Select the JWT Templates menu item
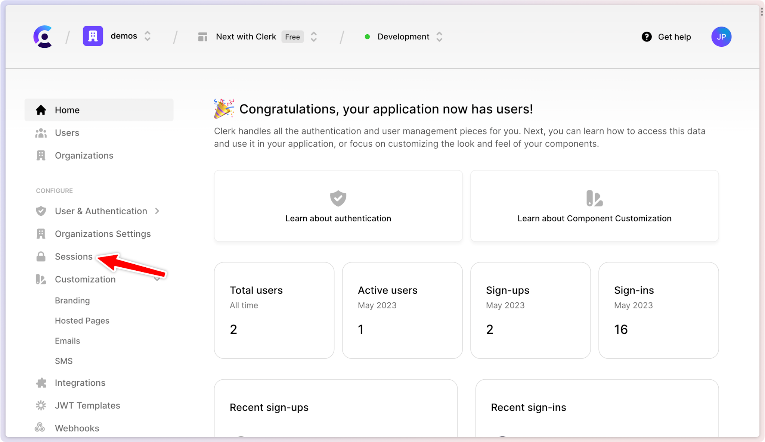The image size is (765, 442). (x=88, y=406)
